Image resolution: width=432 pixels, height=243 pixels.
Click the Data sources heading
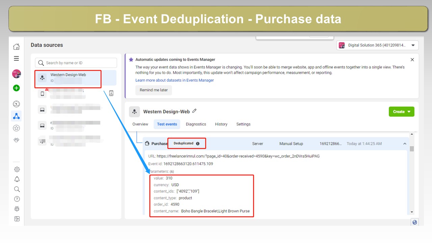tap(47, 45)
